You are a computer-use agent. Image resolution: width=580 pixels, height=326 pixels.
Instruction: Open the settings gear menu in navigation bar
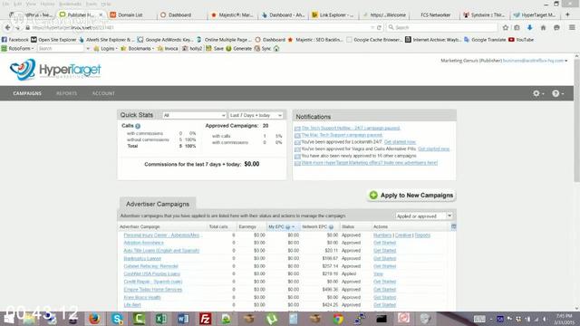(x=537, y=93)
